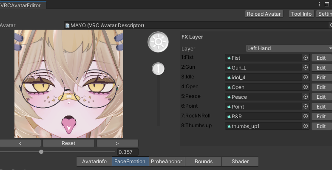This screenshot has width=332, height=170.
Task: Click the 7:RockNRoll label
Action: 196,116
